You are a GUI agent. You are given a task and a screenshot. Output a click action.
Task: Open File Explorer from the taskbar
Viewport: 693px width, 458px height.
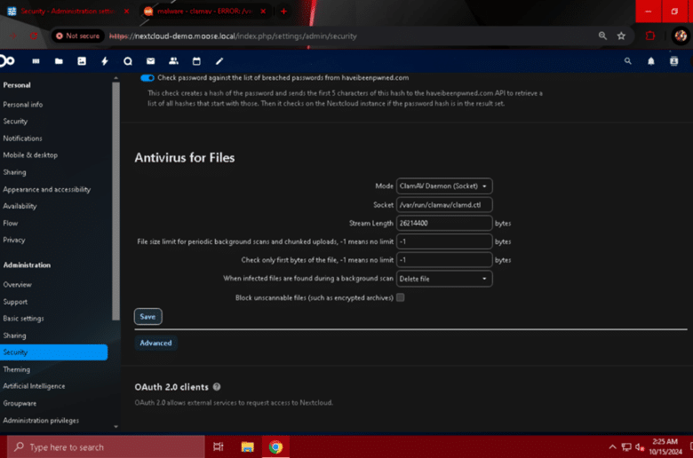pyautogui.click(x=248, y=447)
